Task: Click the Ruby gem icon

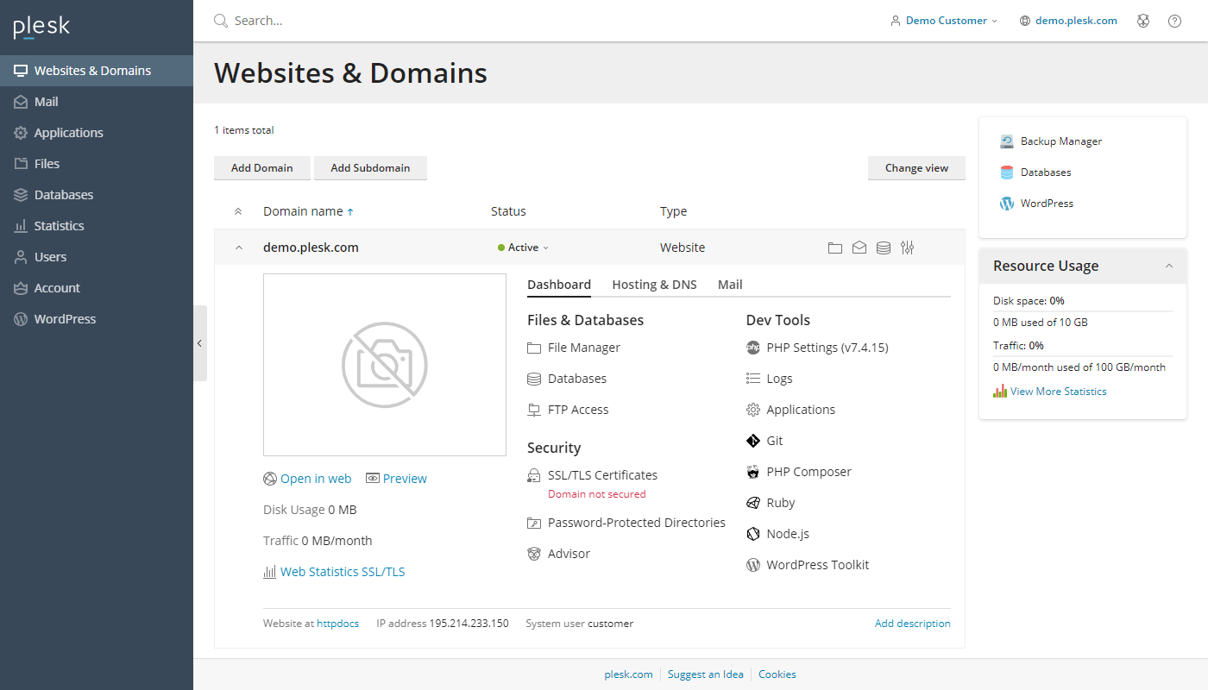Action: click(x=753, y=503)
